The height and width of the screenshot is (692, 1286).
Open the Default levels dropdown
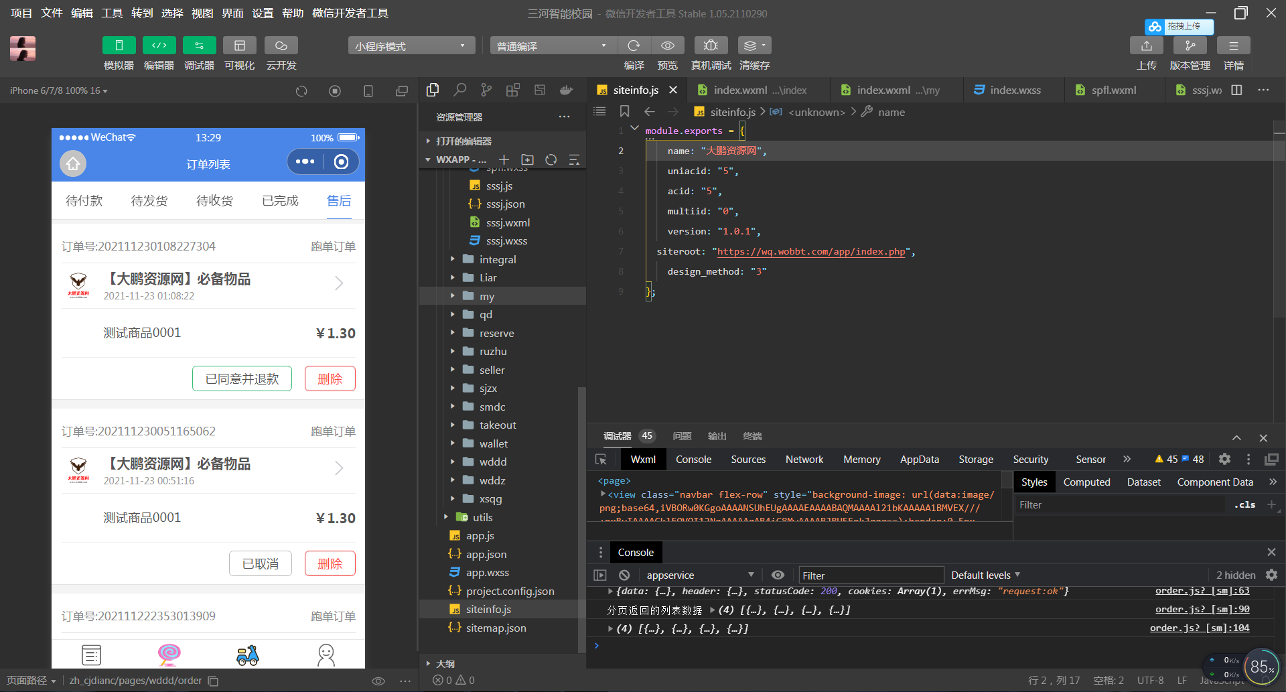[985, 575]
